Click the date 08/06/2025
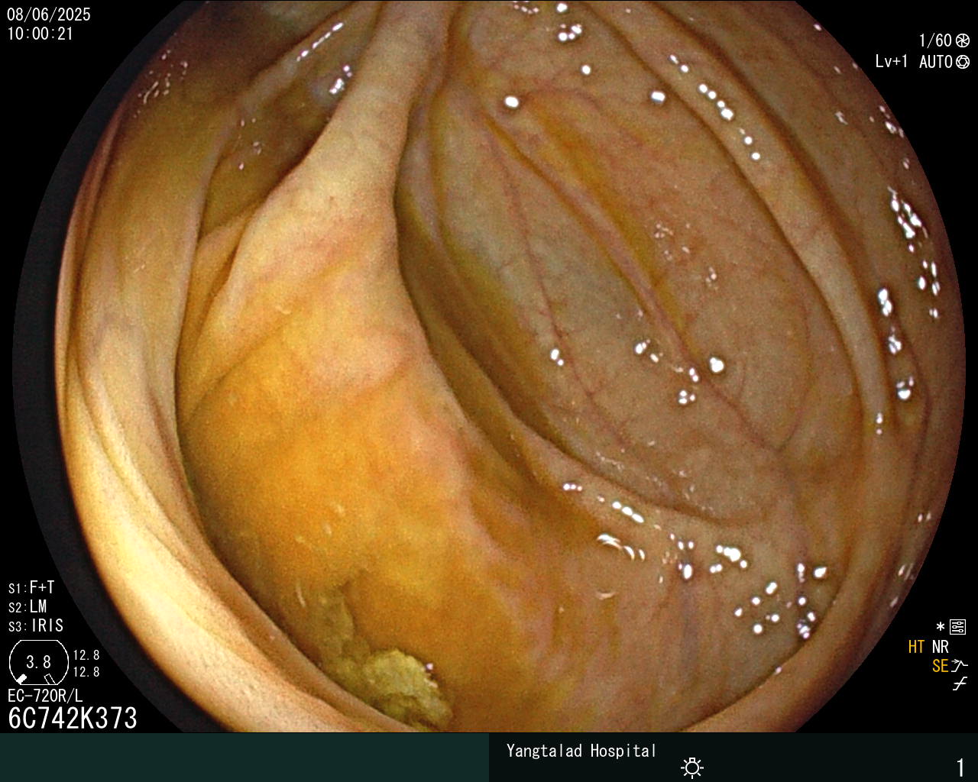This screenshot has height=782, width=978. click(49, 15)
